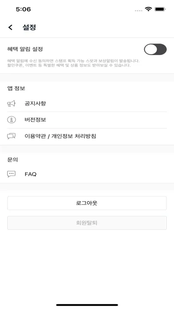
Task: Tap the back arrow next to 설정
Action: tap(11, 28)
